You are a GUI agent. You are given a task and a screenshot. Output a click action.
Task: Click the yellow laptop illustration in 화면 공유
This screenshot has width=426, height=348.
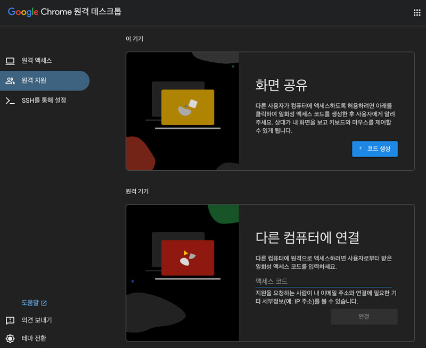click(x=187, y=107)
